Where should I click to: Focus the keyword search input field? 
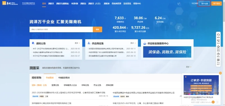[61, 29]
